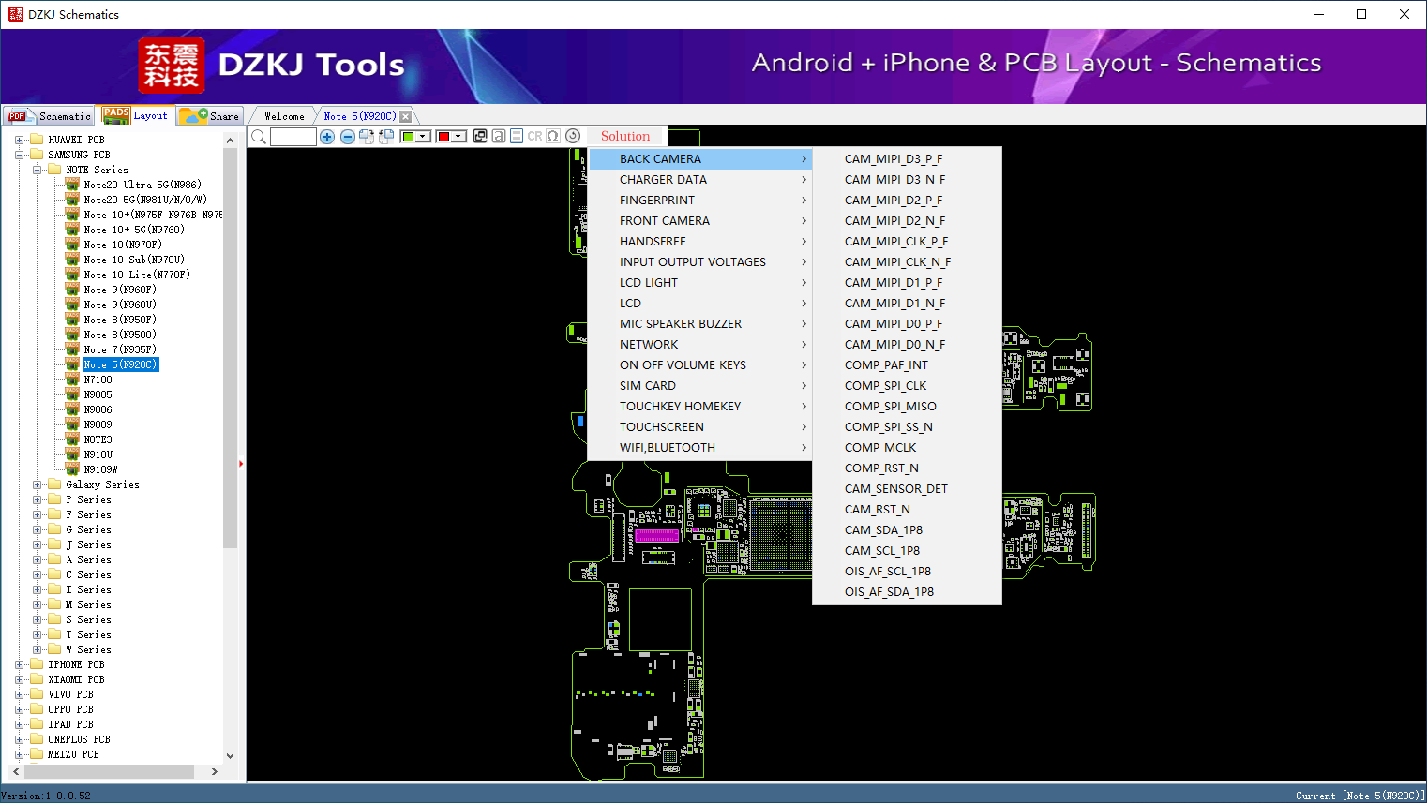Viewport: 1427px width, 803px height.
Task: Click the circular reset view icon
Action: pos(573,136)
